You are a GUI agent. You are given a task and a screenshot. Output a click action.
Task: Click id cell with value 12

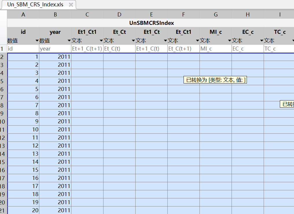pyautogui.click(x=23, y=146)
